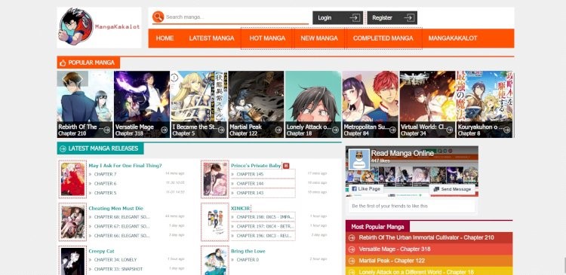Open Prince's Private Baby cover thumbnail
566x275 pixels.
(x=215, y=179)
